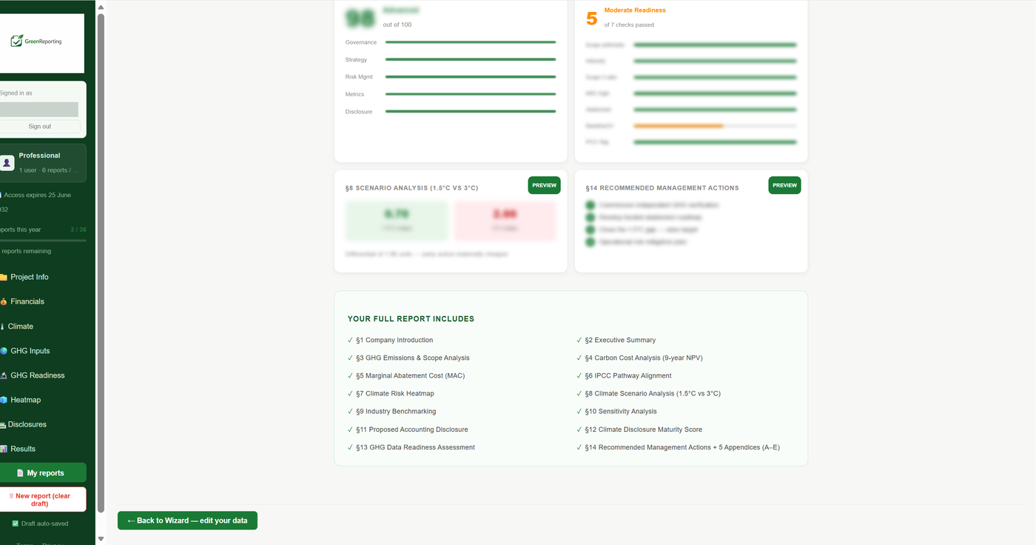1036x545 pixels.
Task: Click the Professional plan user avatar icon
Action: pyautogui.click(x=7, y=162)
